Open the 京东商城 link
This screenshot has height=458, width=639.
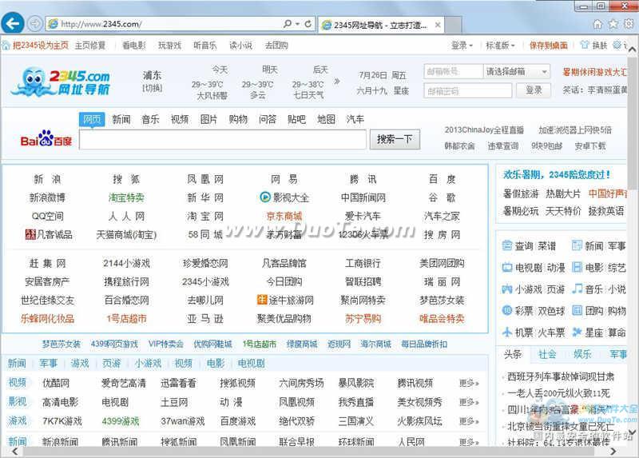[284, 216]
